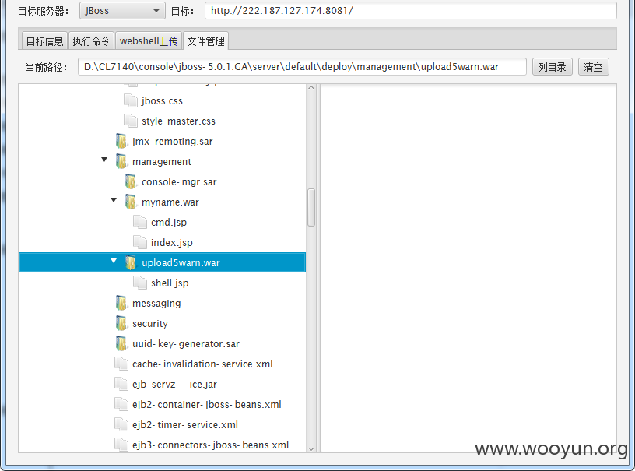The image size is (635, 471).
Task: Select the uuid-key-generator.sar label
Action: [186, 344]
